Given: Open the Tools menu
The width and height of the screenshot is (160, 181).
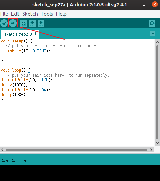Looking at the screenshot, I should pyautogui.click(x=47, y=14).
